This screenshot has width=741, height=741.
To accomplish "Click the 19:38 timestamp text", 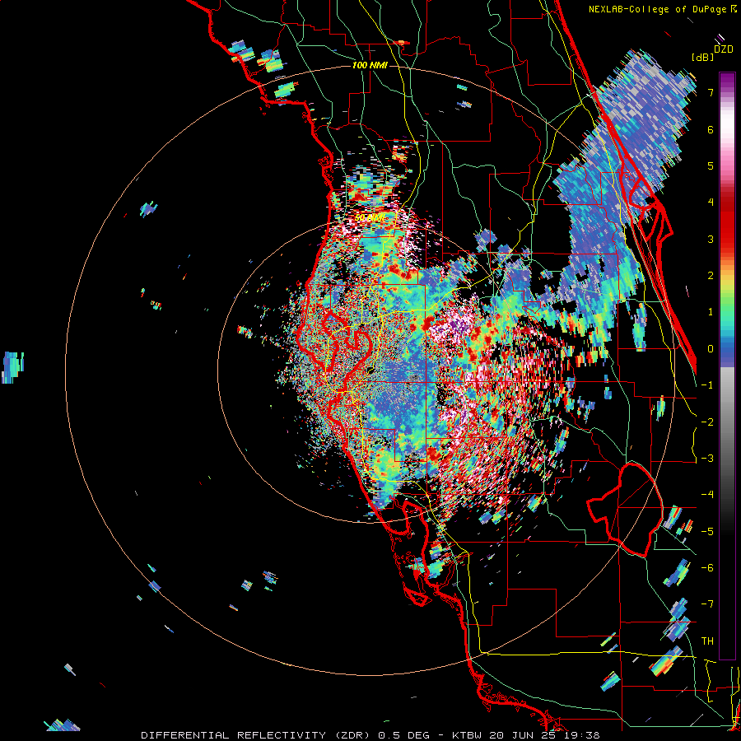I will (584, 735).
